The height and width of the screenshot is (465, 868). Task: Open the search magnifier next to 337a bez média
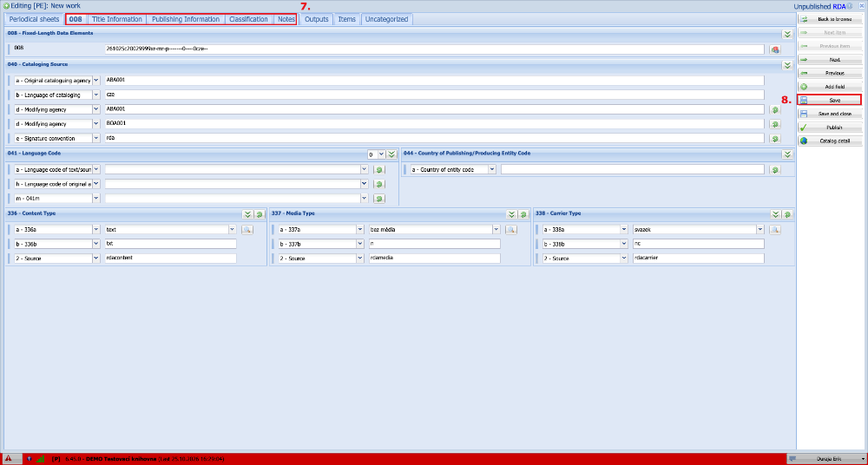pos(511,229)
